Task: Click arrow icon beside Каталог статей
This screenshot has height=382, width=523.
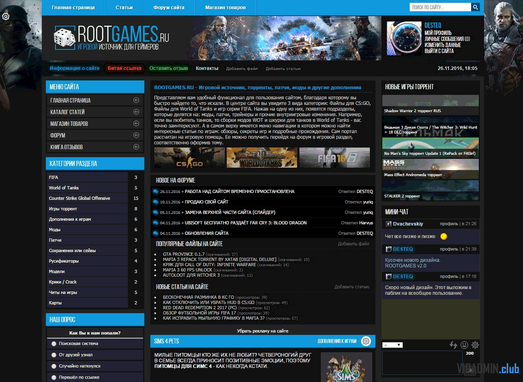Action: click(x=136, y=112)
